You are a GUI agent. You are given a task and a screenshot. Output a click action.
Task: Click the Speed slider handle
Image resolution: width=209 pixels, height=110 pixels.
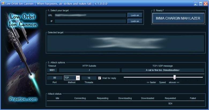174,77
